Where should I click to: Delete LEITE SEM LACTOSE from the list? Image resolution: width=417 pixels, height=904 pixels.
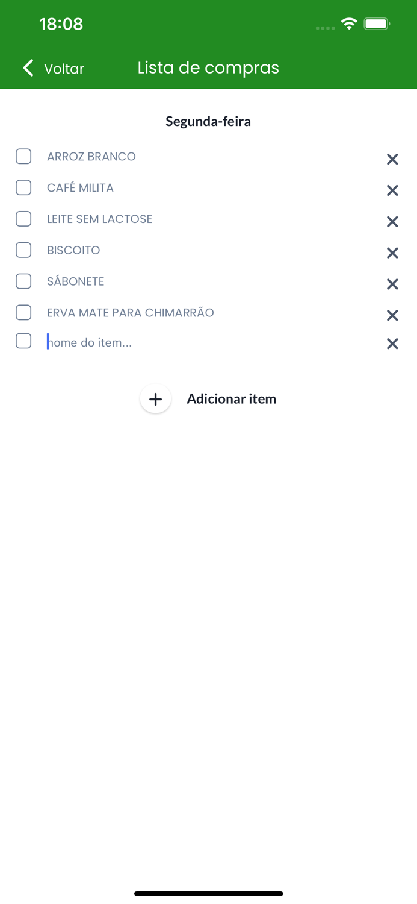(392, 222)
